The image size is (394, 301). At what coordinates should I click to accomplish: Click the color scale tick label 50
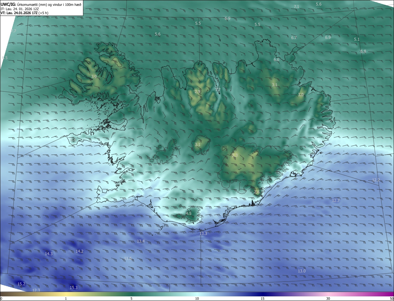392,299
